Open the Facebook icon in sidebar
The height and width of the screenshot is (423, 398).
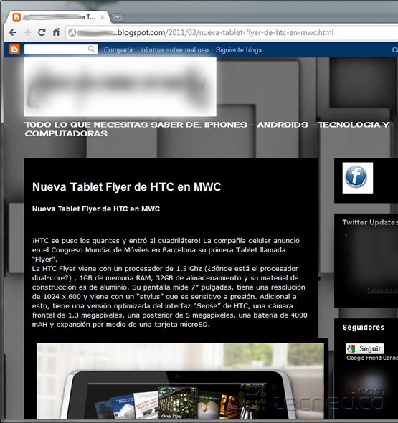(x=358, y=178)
